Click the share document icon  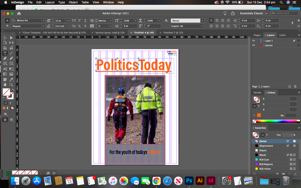click(233, 13)
